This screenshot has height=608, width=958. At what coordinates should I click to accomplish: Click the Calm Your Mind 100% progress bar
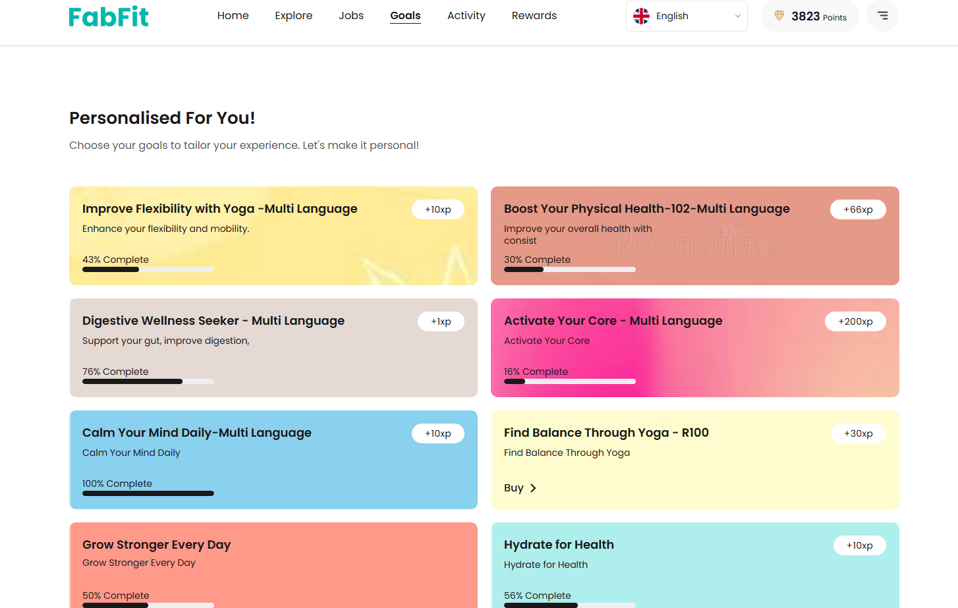(148, 493)
